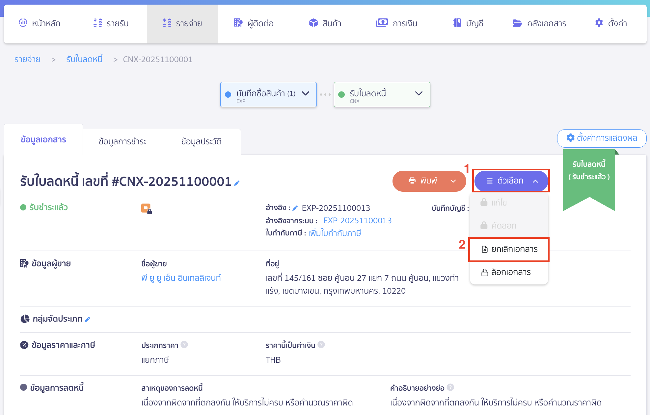Click help icon next to ประเภทราคา

(184, 345)
